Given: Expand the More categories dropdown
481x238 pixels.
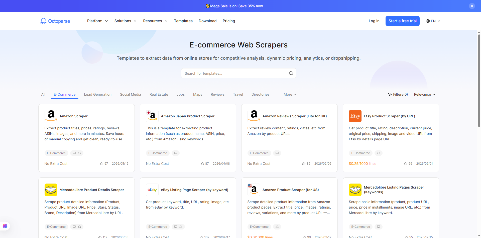Looking at the screenshot, I should click(x=290, y=94).
